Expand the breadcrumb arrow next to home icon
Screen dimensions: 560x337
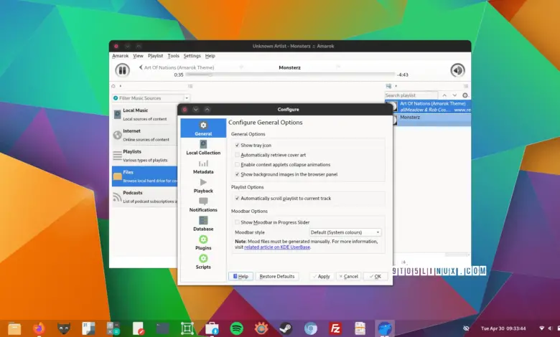[x=121, y=86]
